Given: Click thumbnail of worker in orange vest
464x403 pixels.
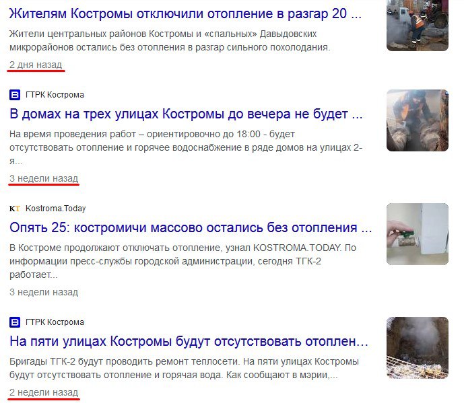Looking at the screenshot, I should [418, 26].
